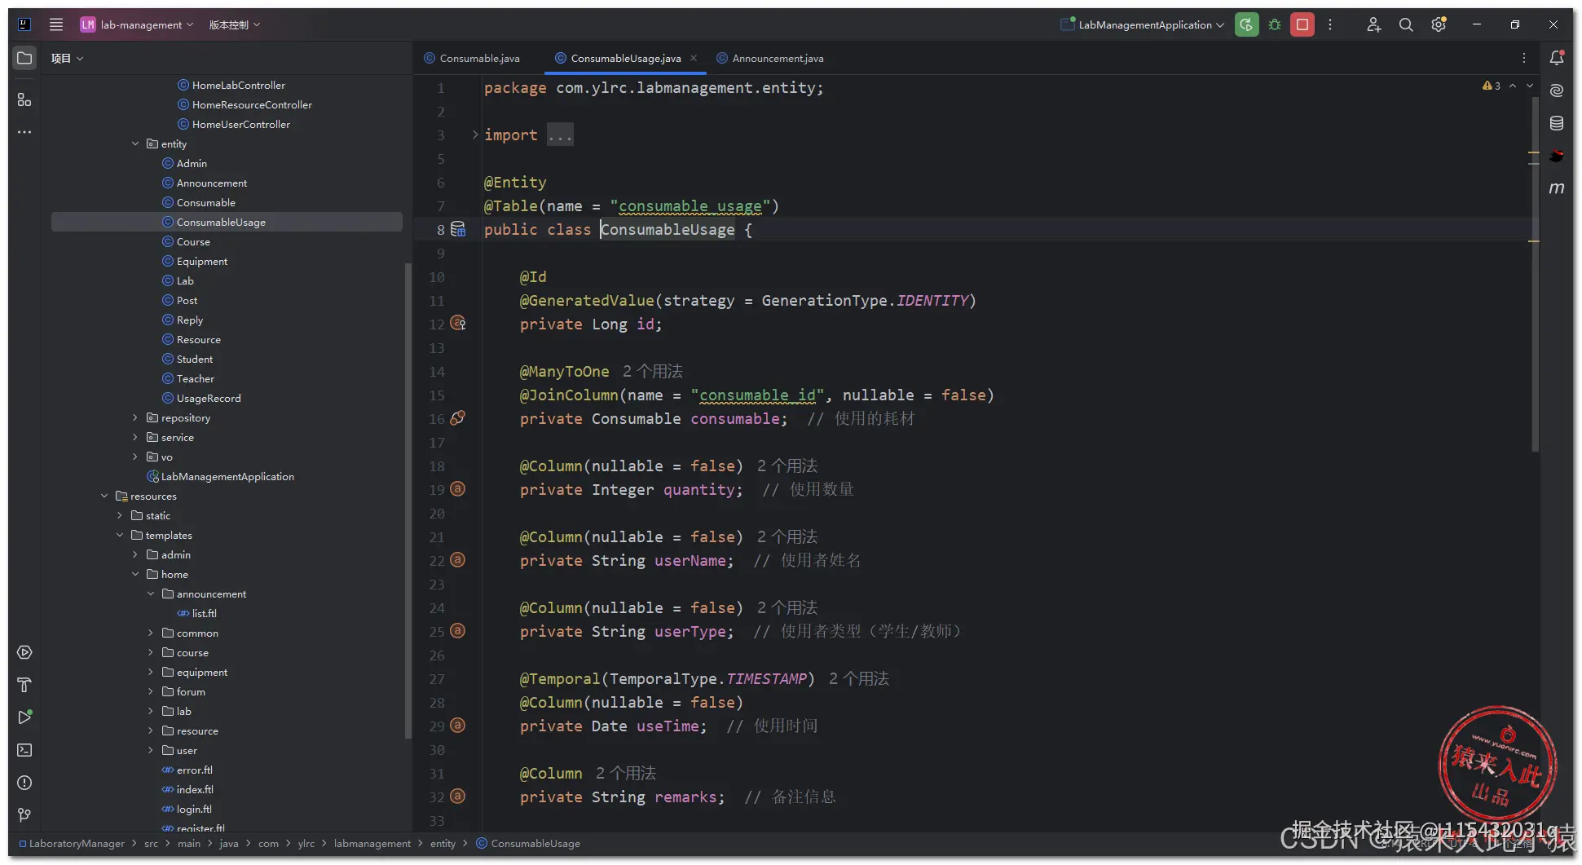Click the relation gutter icon on line 16
Screen dimensions: 1582x865
(x=458, y=418)
